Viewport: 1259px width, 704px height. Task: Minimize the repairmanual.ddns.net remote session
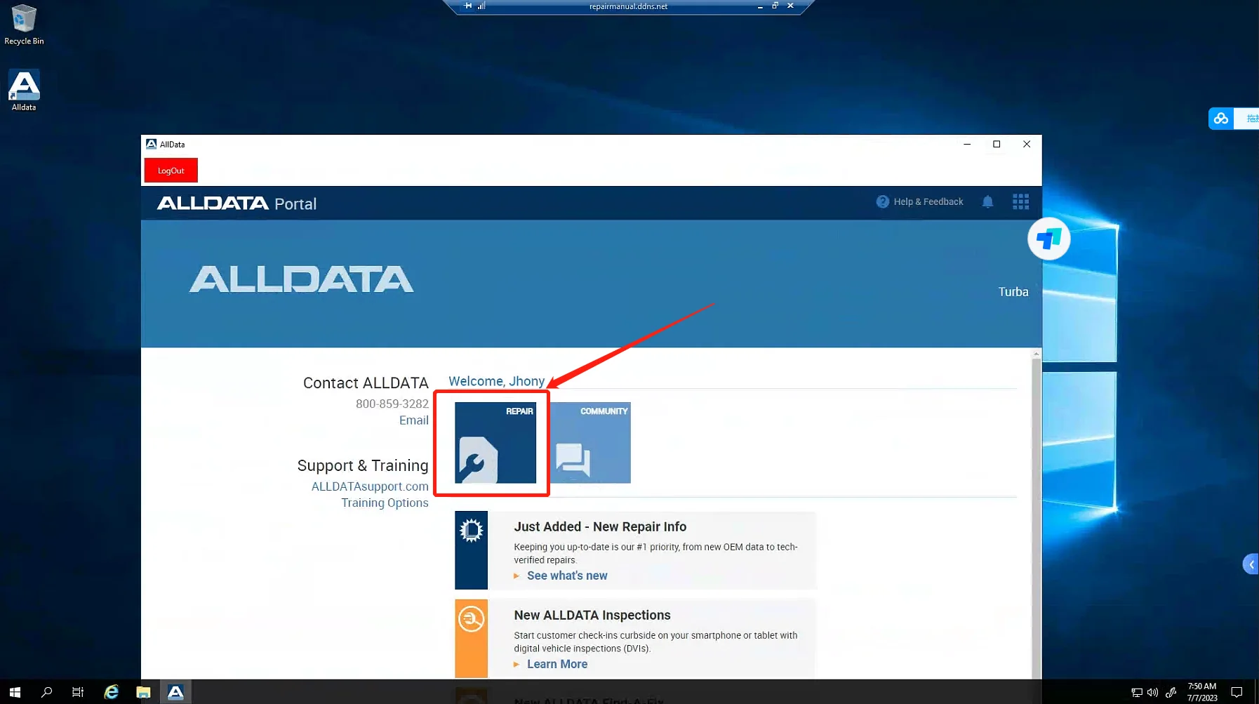coord(760,6)
